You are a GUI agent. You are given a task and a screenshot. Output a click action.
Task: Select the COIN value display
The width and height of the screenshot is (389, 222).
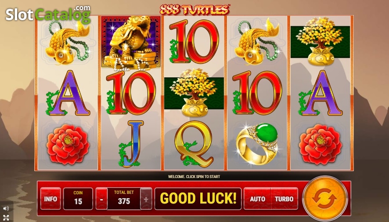(x=78, y=199)
